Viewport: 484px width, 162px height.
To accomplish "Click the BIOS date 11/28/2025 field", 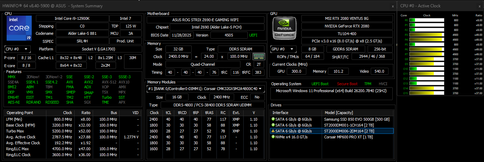I will click(182, 35).
